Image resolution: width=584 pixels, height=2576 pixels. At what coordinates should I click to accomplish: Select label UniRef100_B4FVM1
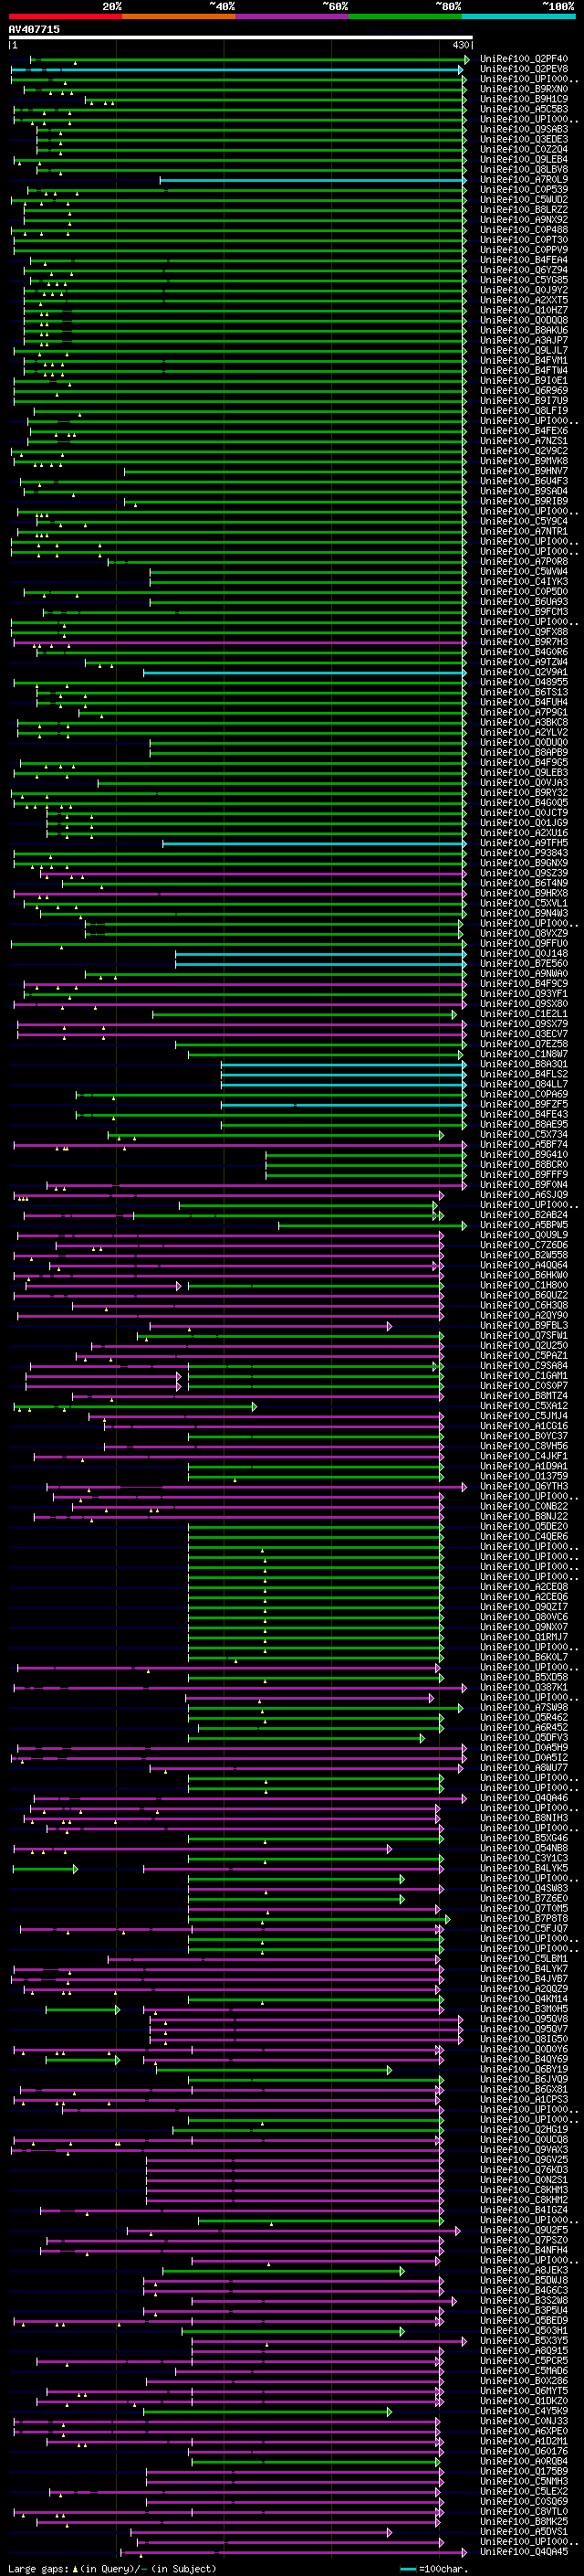[x=524, y=361]
